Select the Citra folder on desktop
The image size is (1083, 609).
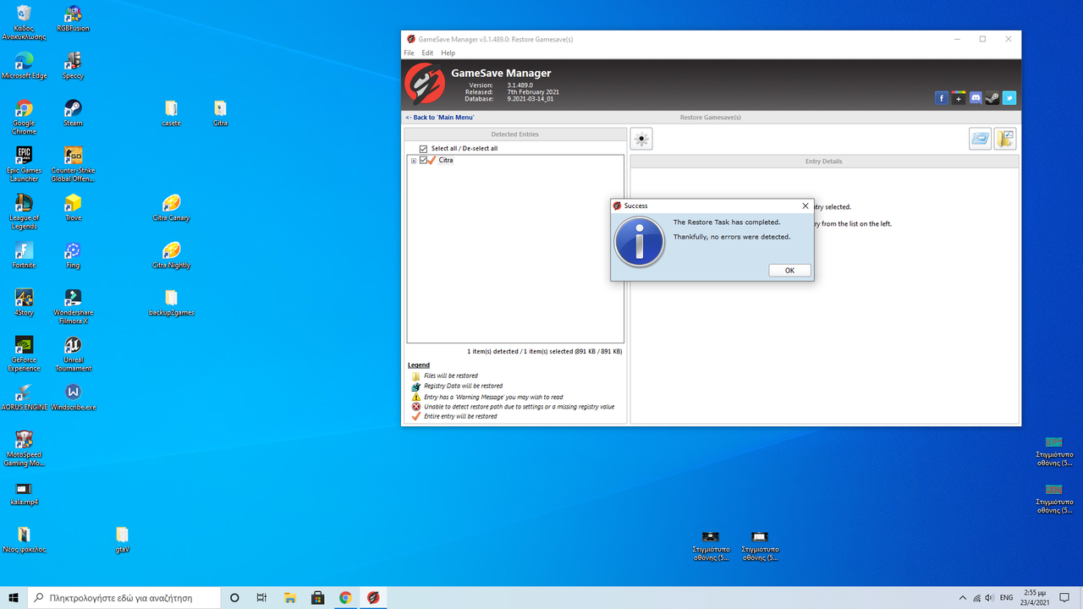[220, 113]
